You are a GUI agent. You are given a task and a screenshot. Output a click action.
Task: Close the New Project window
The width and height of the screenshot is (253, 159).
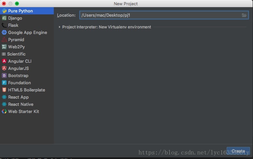pyautogui.click(x=4, y=3)
